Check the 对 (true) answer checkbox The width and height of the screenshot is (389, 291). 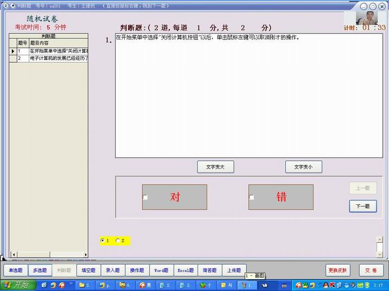click(145, 197)
